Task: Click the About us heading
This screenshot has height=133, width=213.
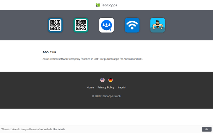Action: (x=49, y=52)
